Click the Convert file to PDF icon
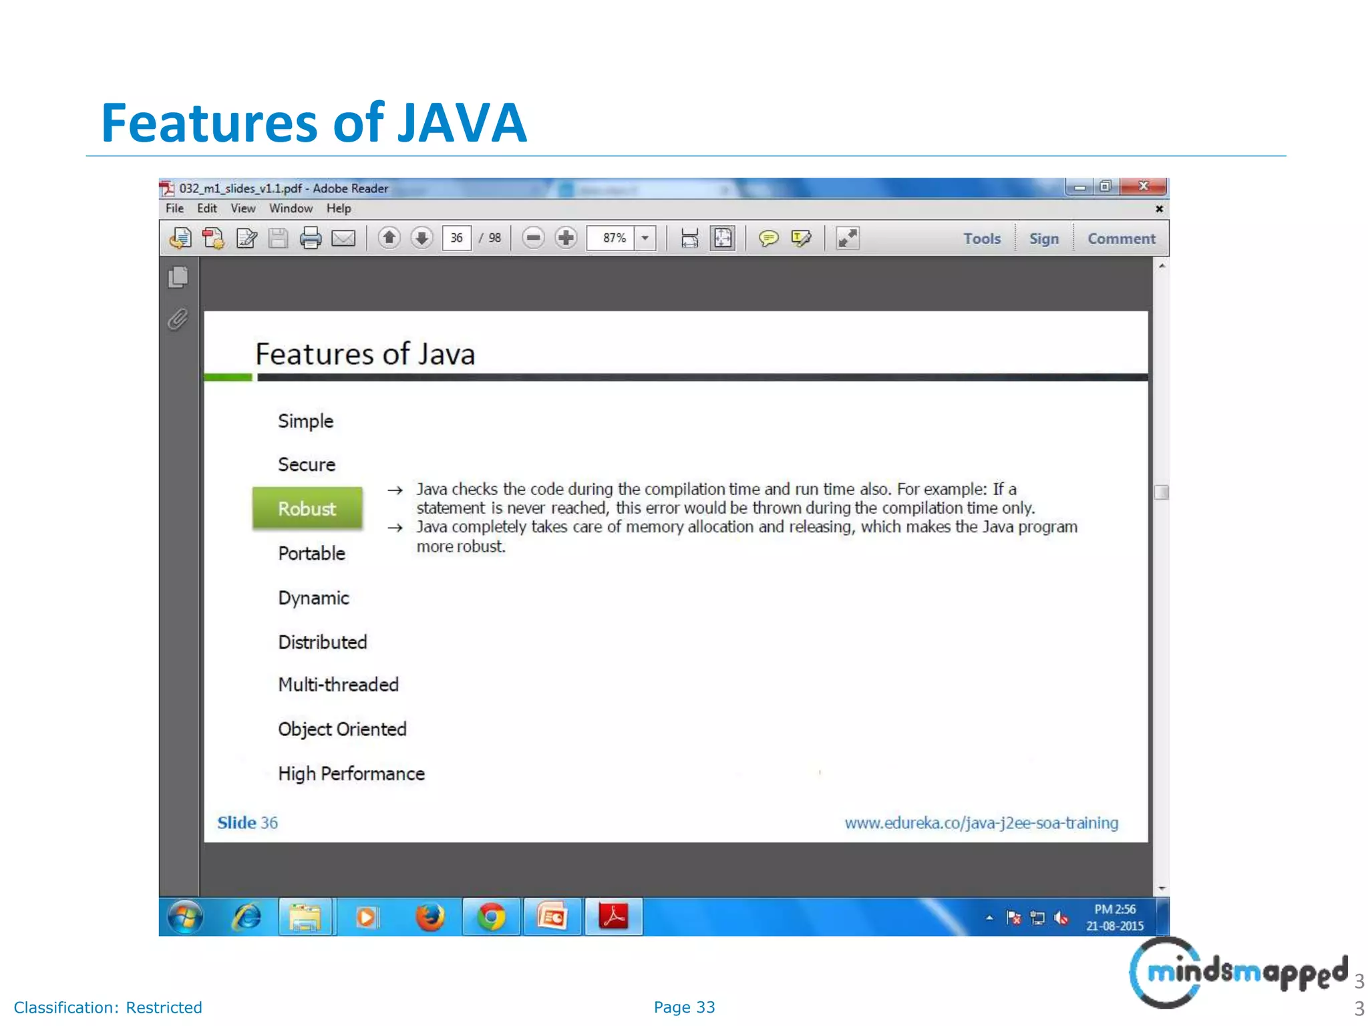Screen dimensions: 1368x1026 click(213, 238)
